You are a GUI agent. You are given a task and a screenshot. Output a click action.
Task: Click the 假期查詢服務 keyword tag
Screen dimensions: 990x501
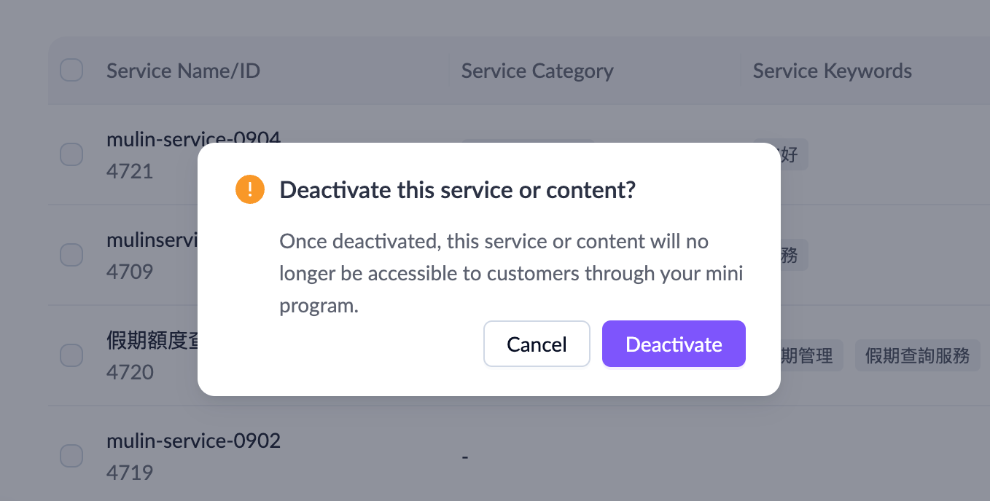click(x=917, y=355)
